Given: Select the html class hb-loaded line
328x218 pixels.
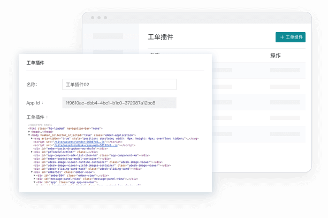Looking at the screenshot, I should coord(65,129).
